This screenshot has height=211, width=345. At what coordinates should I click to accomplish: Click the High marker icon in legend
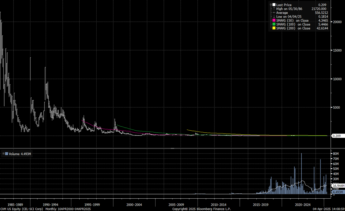pyautogui.click(x=274, y=9)
